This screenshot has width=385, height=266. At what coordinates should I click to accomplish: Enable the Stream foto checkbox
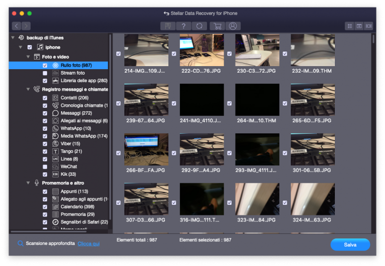(45, 73)
